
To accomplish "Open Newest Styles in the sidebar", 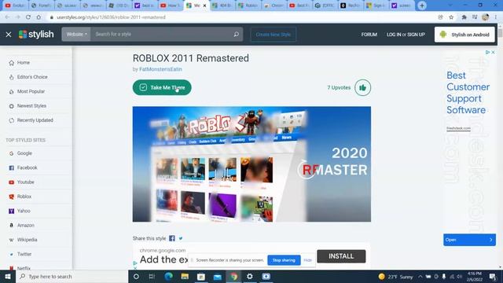I will click(31, 106).
